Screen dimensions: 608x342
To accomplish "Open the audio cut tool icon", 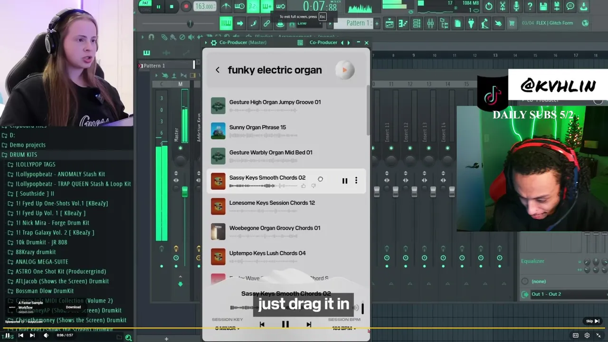I will [503, 6].
